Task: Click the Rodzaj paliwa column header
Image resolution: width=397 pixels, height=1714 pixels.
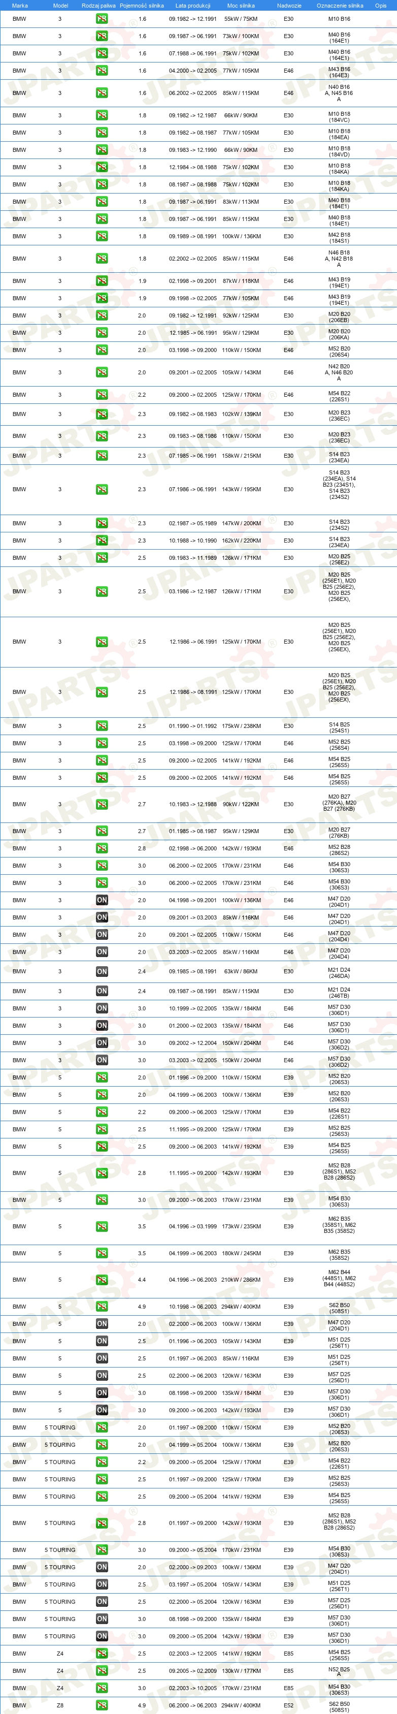Action: [x=98, y=5]
